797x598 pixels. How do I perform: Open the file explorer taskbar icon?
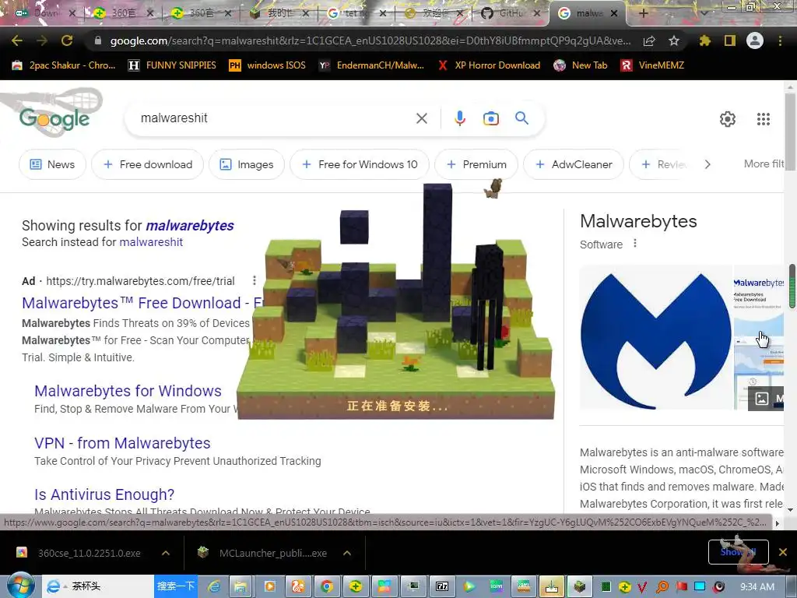[240, 586]
